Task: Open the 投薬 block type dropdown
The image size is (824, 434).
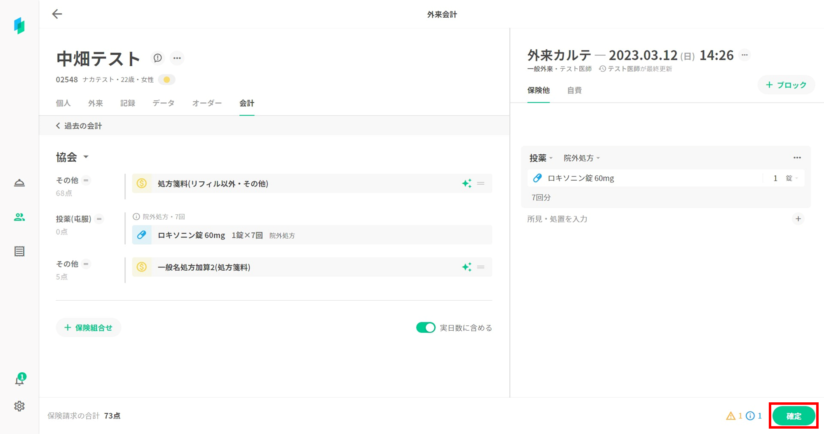Action: [x=541, y=158]
